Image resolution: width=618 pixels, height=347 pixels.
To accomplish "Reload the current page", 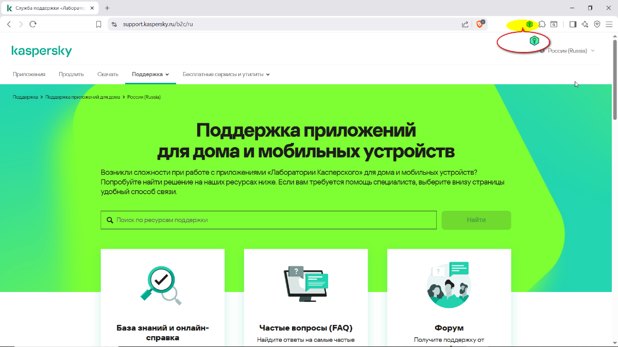I will pyautogui.click(x=33, y=24).
